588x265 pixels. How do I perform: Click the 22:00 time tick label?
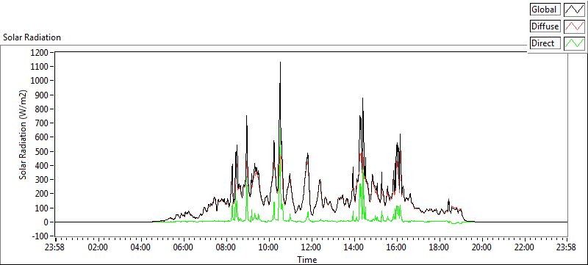click(524, 247)
